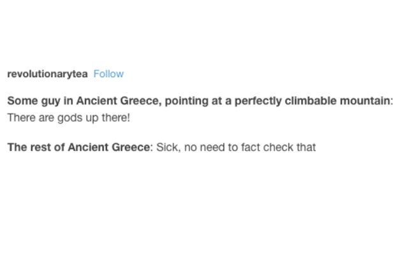Screen dimensions: 398x265
Task: Click the word "Greece" in the first bold line
Action: 140,101
